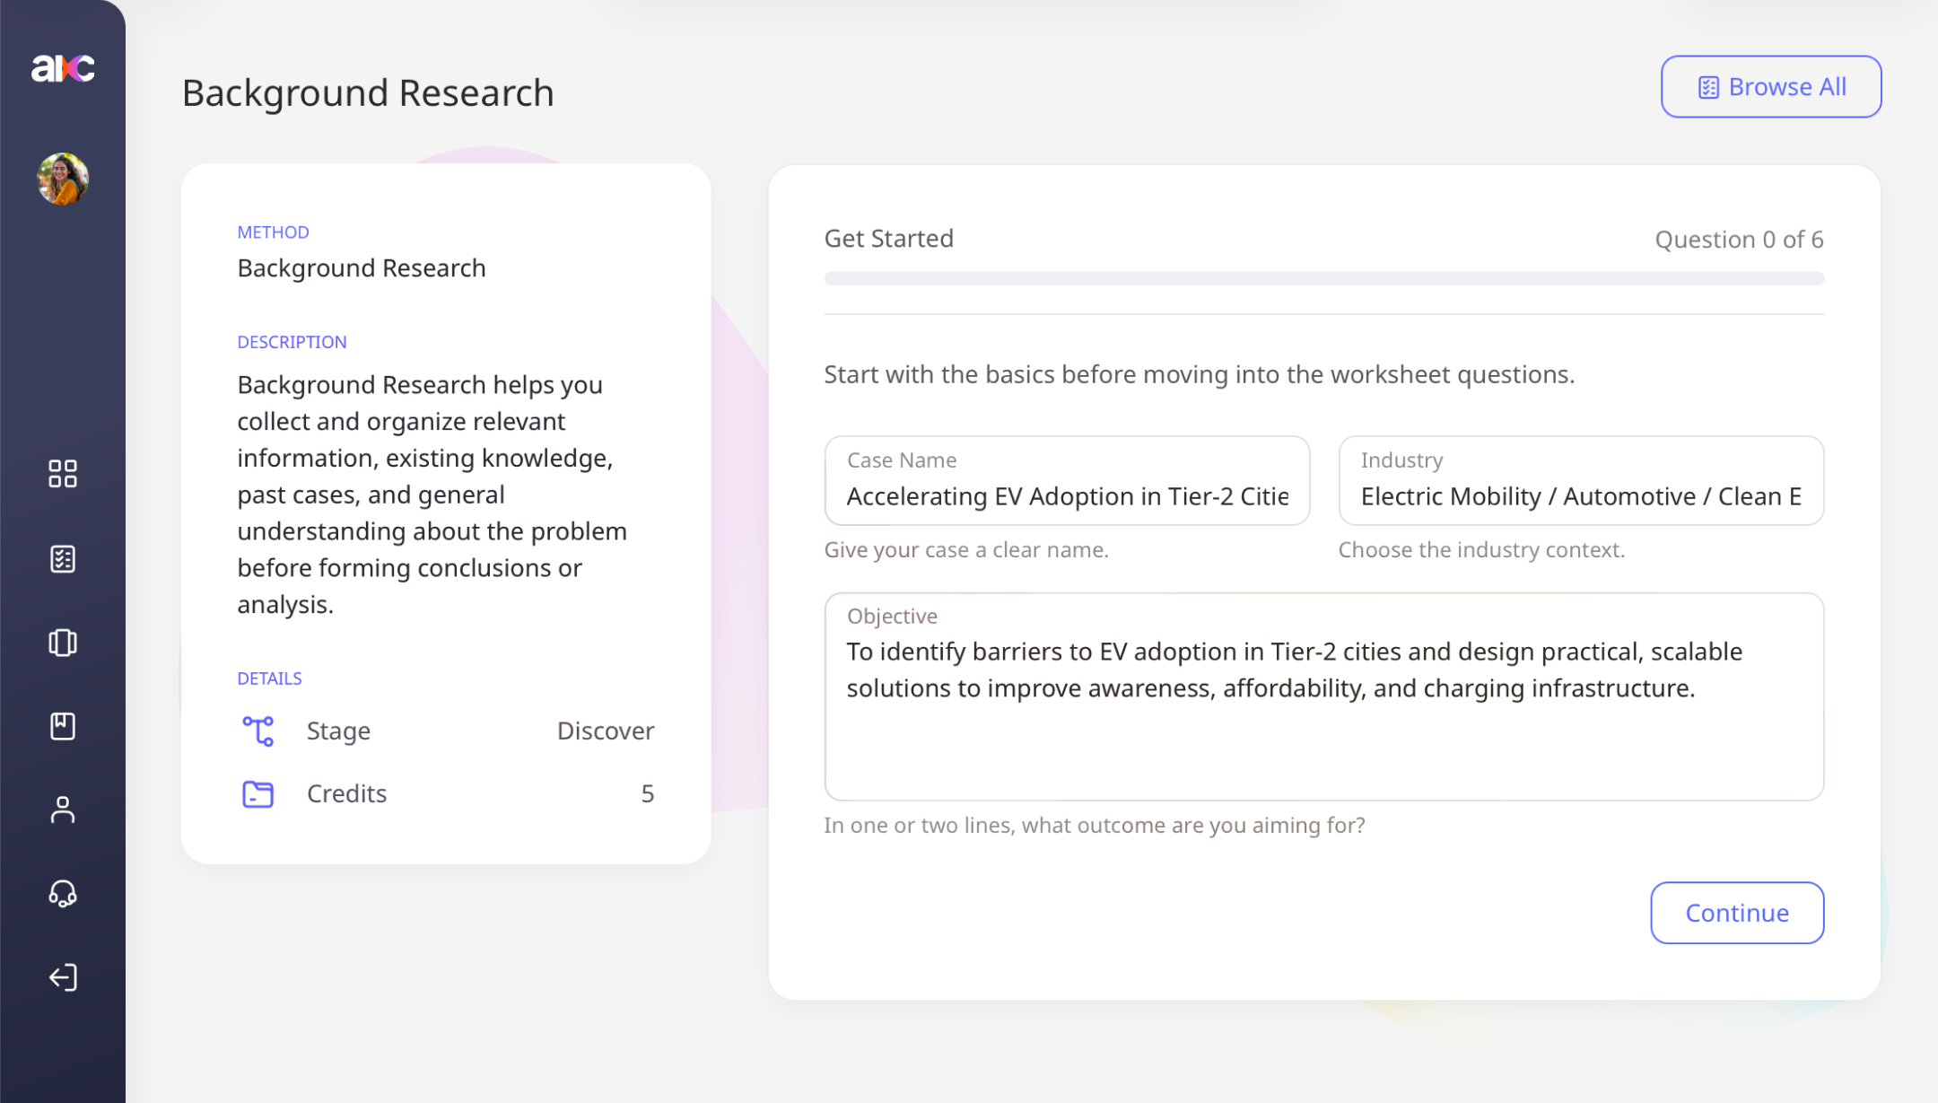Screen dimensions: 1938x1103
Task: Click the Get Started progress bar
Action: 1323,278
